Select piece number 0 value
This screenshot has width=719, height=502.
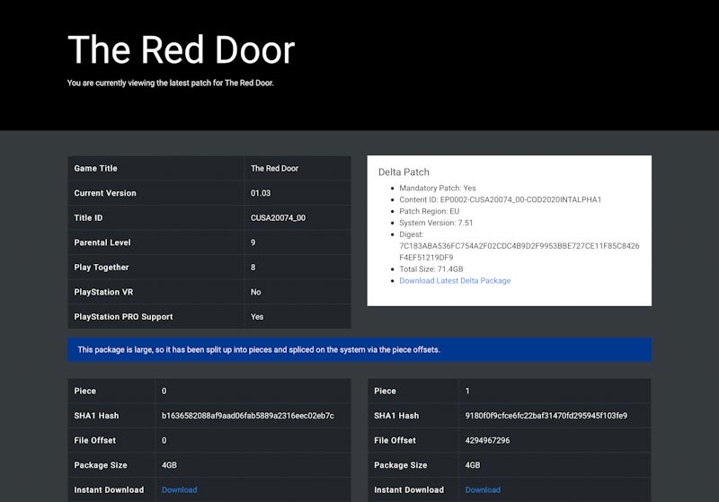coord(164,391)
